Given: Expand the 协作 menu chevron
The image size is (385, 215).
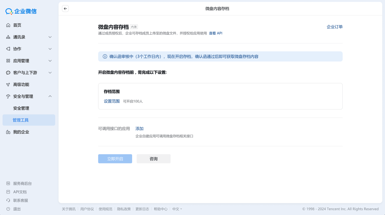Looking at the screenshot, I should pyautogui.click(x=50, y=49).
